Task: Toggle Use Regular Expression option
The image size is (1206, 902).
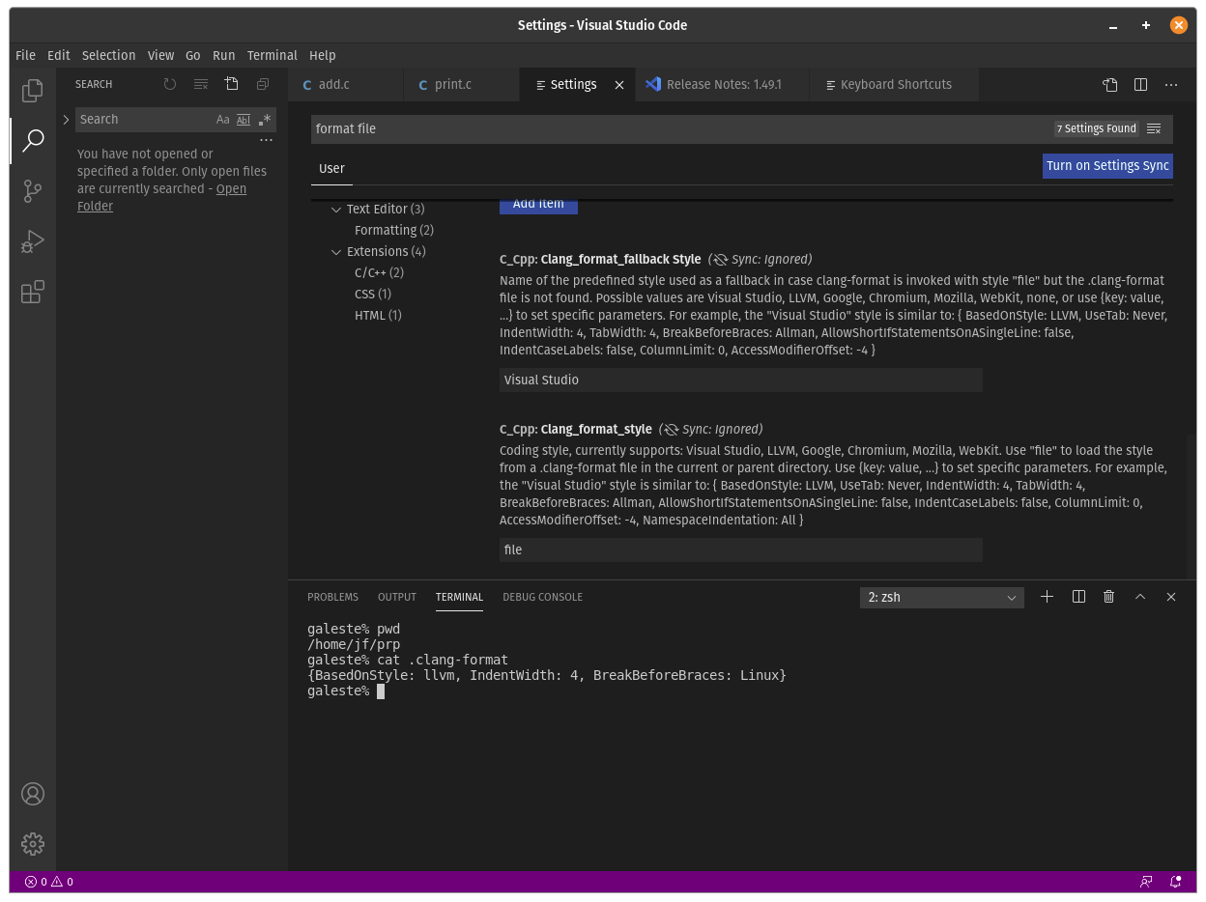Action: [x=265, y=120]
